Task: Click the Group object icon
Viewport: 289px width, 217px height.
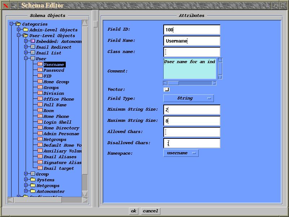Action: [x=33, y=174]
